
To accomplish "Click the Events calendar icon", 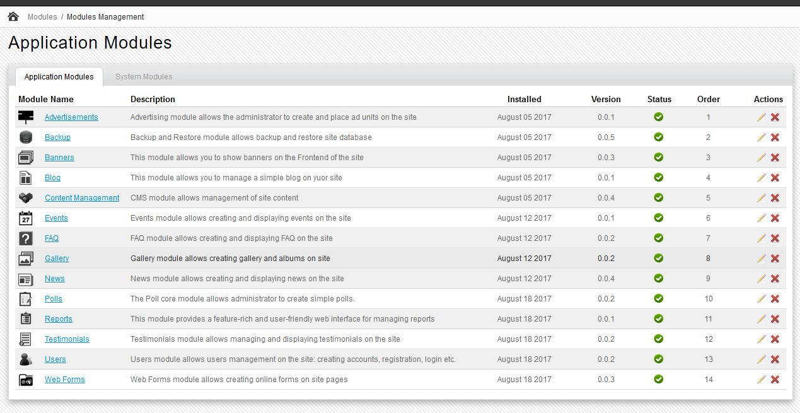I will (x=25, y=218).
